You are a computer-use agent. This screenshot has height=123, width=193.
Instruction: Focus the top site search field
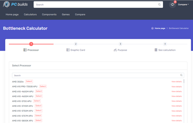pos(98,5)
